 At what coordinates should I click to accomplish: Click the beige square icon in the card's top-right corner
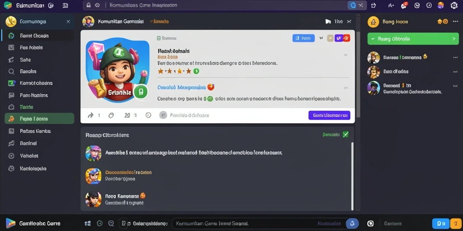click(x=331, y=38)
